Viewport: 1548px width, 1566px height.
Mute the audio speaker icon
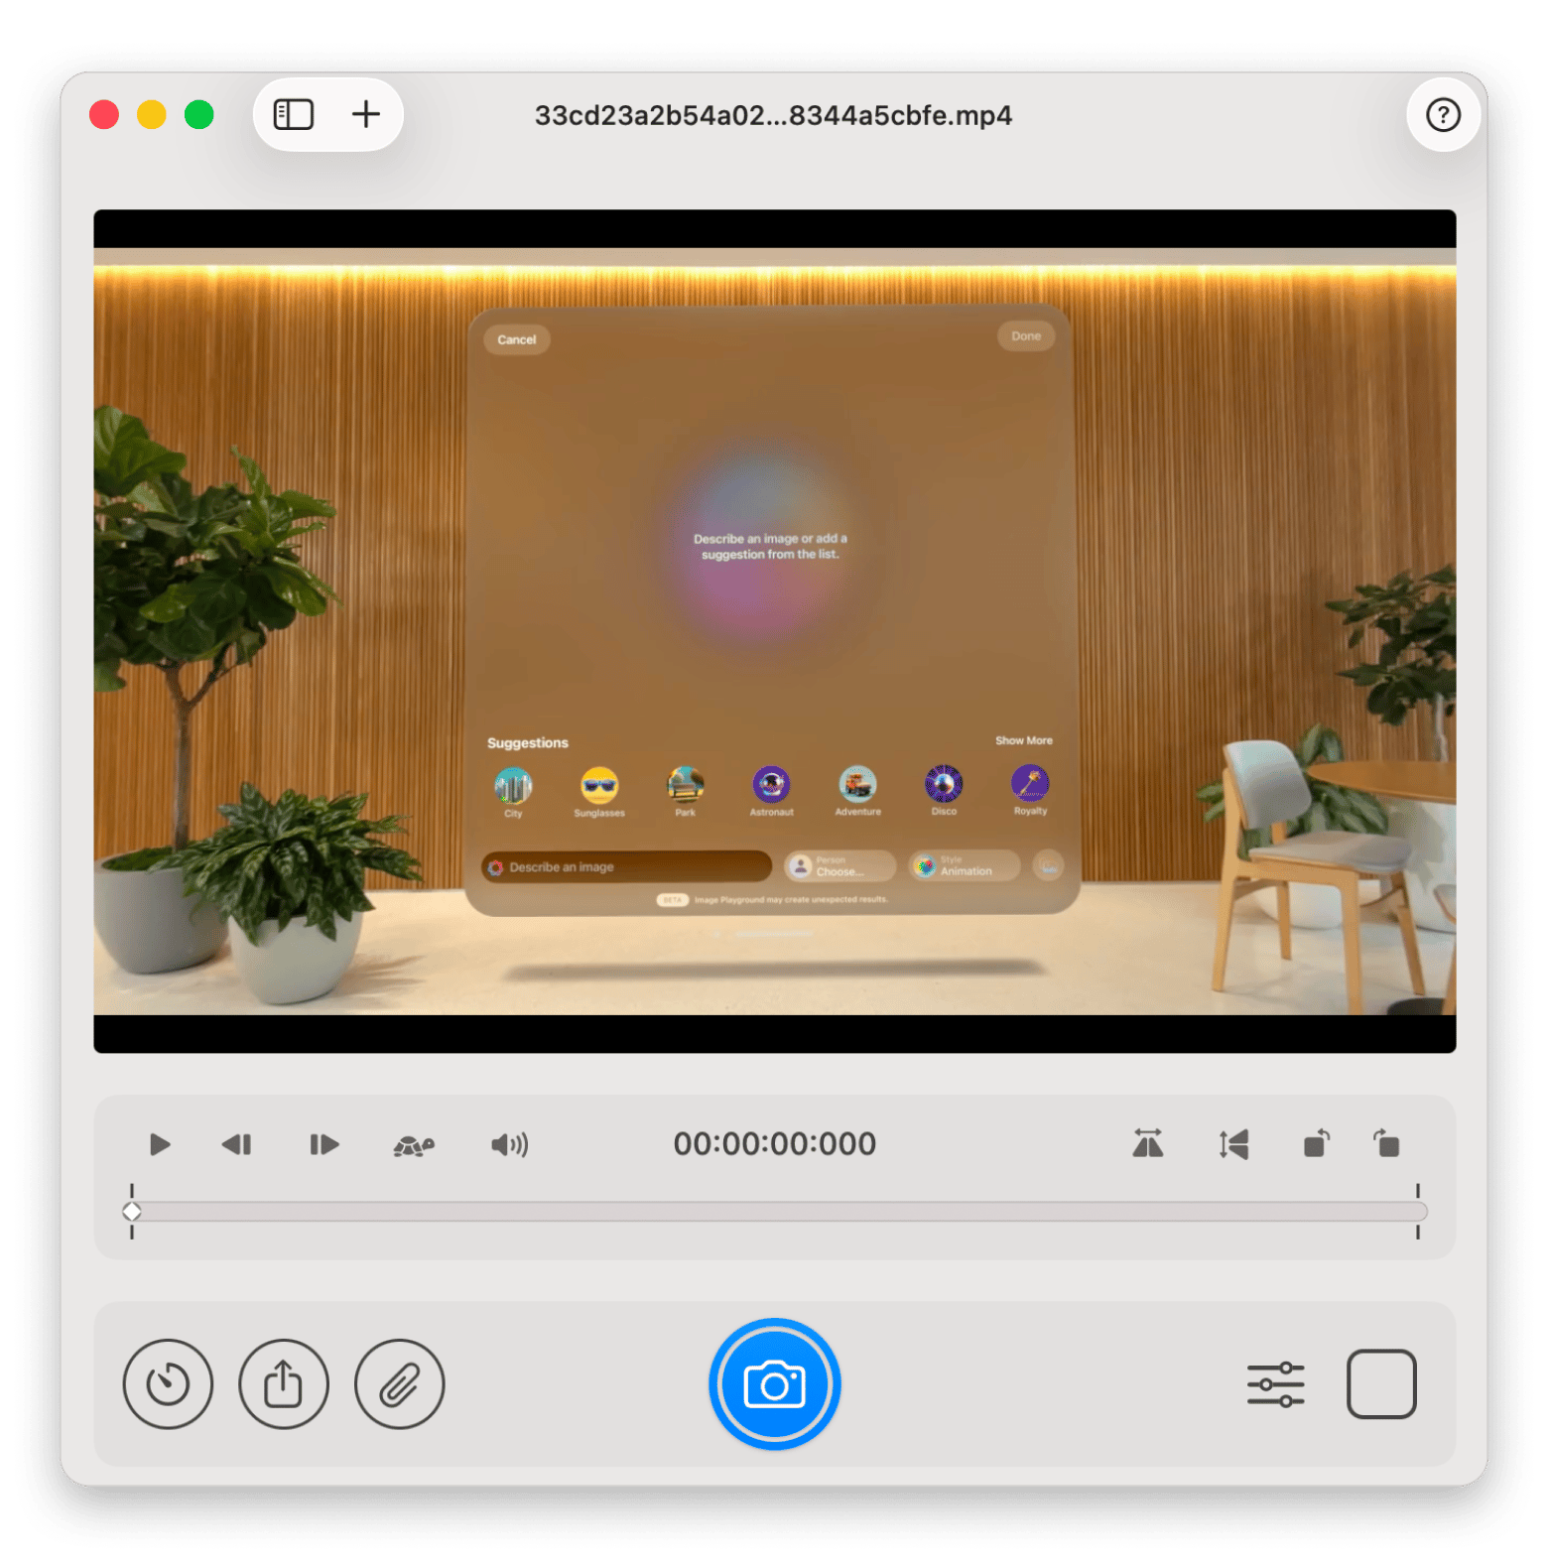pos(509,1145)
